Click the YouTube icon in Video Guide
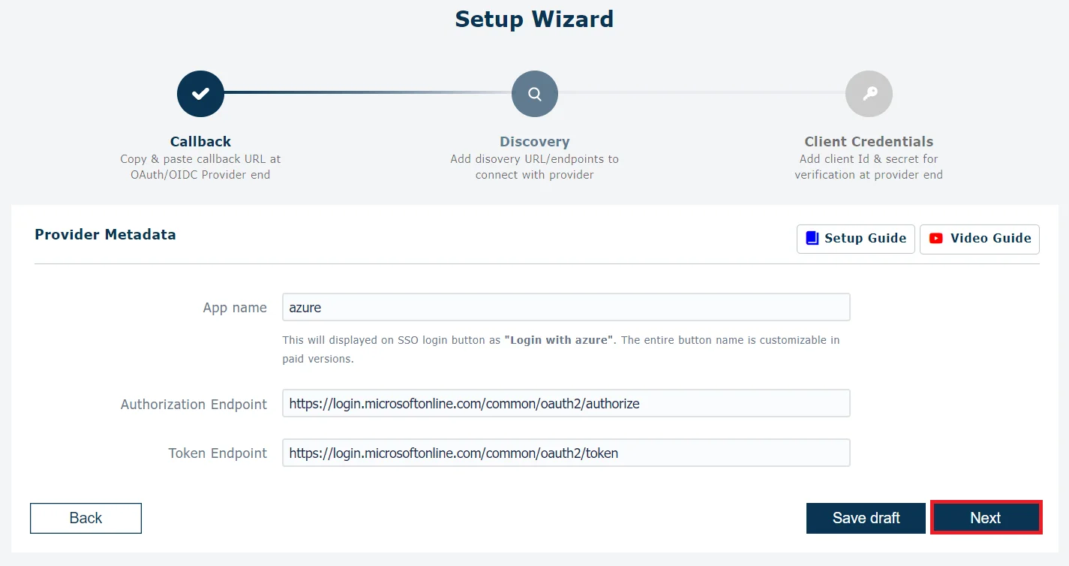The image size is (1069, 566). click(x=936, y=239)
